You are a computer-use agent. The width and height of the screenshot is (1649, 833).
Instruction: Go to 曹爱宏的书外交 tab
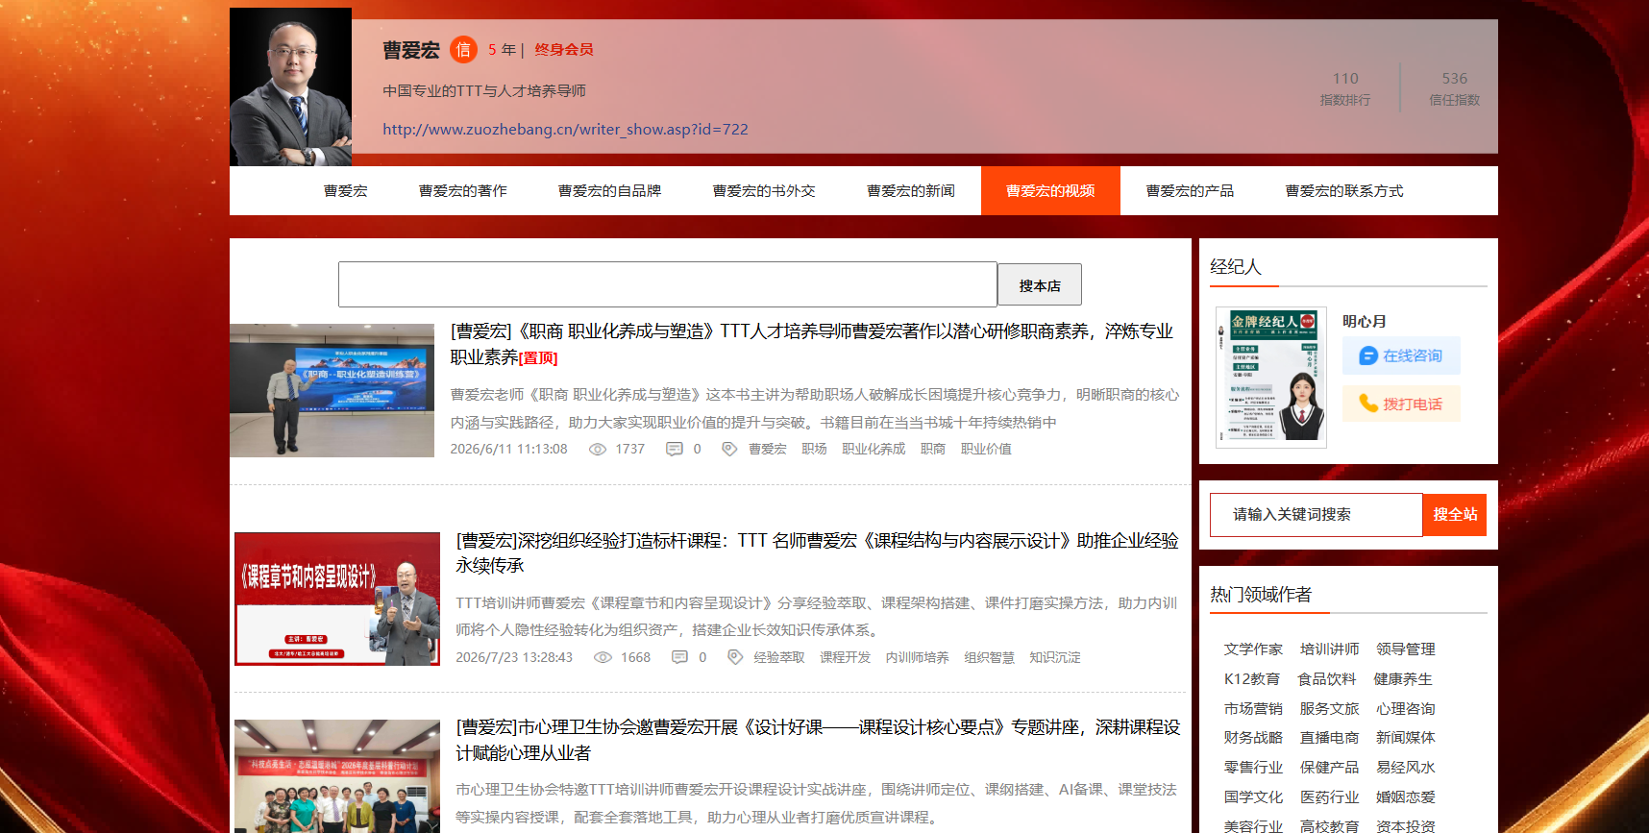tap(764, 190)
